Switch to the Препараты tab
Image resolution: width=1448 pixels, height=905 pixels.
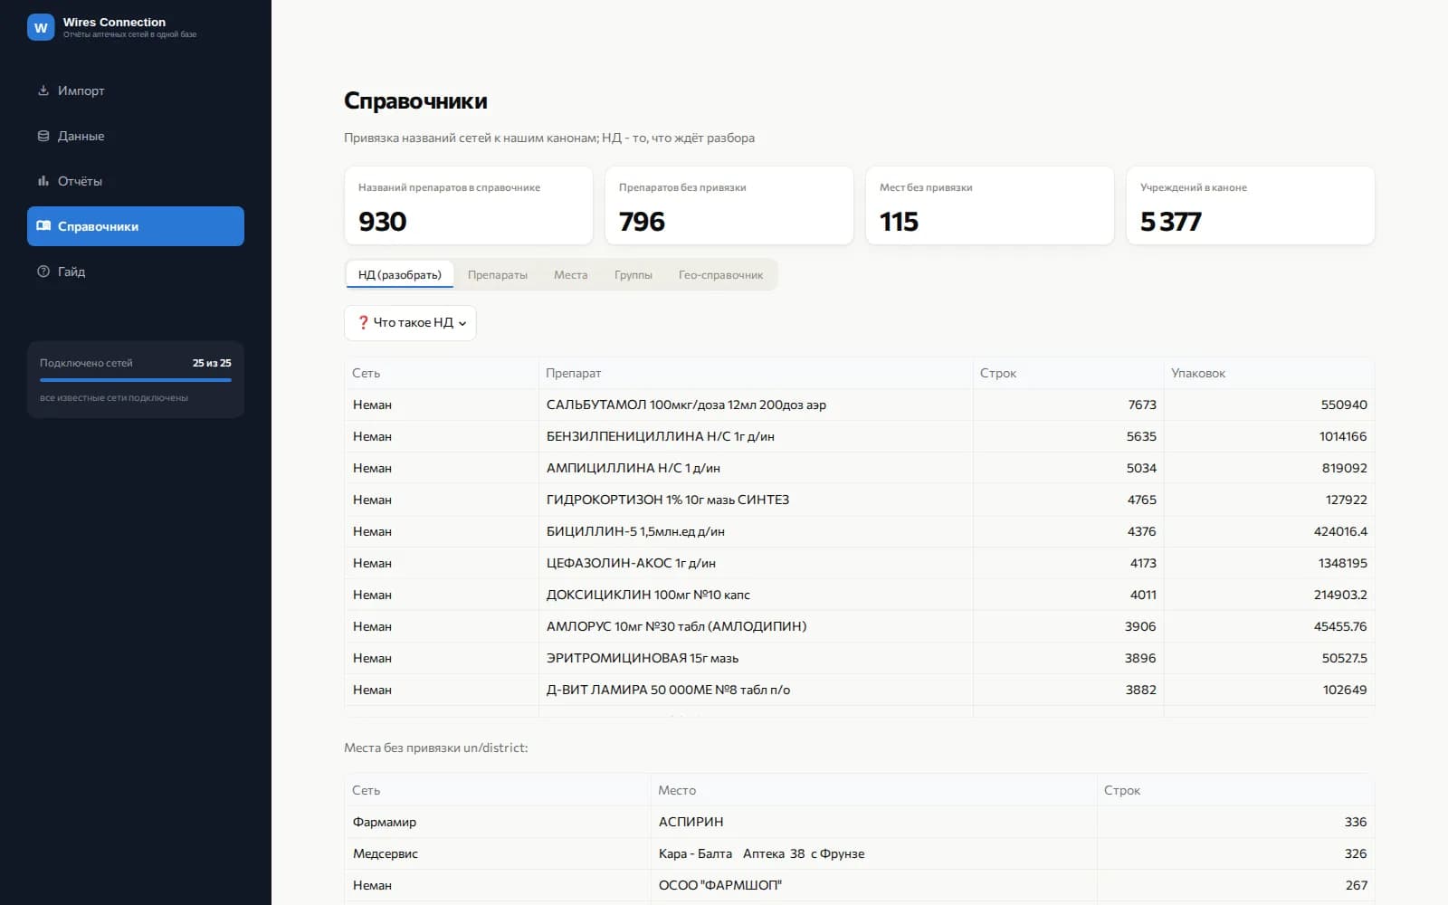[498, 274]
